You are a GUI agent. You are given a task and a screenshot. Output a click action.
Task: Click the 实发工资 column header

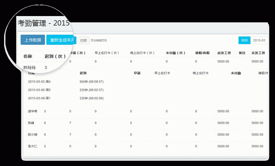tap(258, 53)
